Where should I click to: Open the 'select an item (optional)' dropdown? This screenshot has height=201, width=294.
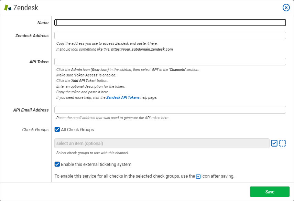(x=162, y=144)
